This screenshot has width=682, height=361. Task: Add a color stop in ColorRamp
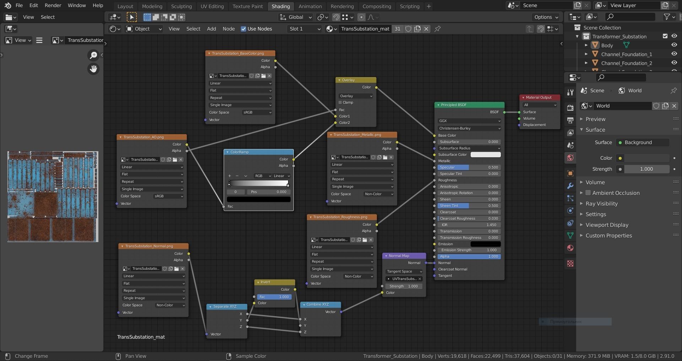229,176
